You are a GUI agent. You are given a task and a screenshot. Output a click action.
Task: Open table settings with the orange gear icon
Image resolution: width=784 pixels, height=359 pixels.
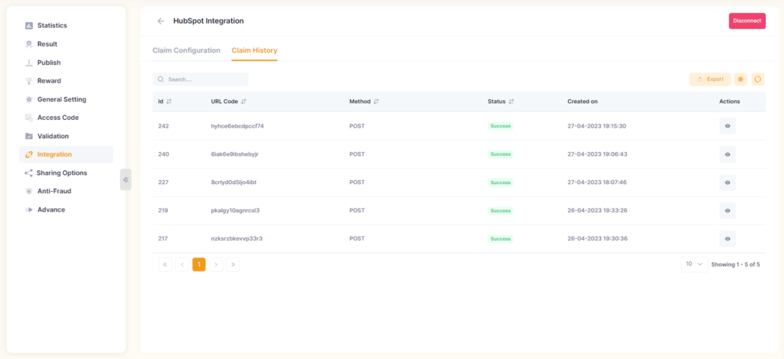pyautogui.click(x=740, y=79)
